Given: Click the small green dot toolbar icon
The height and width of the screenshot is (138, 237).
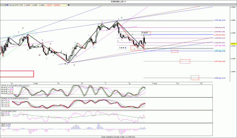Looking at the screenshot, I should (1, 5).
